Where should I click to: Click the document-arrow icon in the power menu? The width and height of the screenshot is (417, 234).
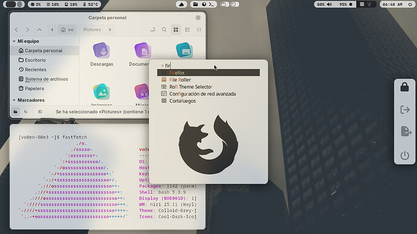(x=406, y=131)
